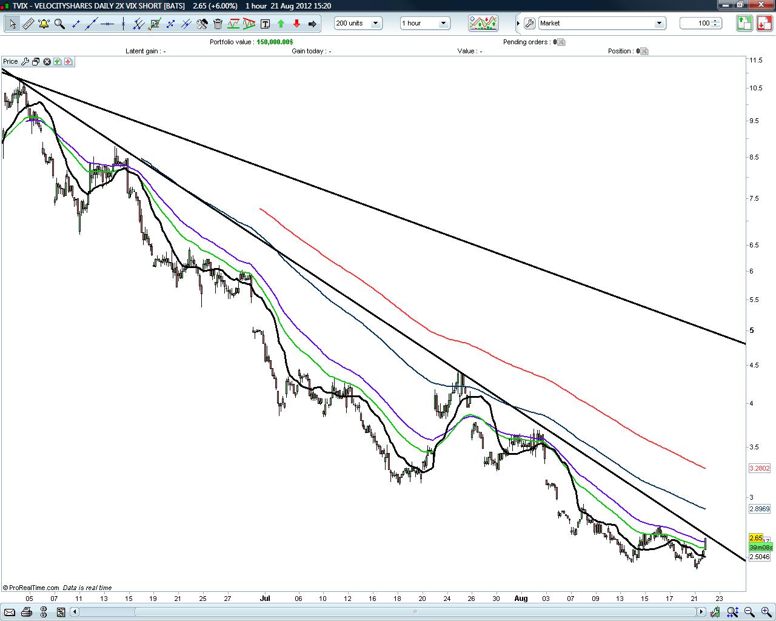Screen dimensions: 776x621
Task: Open the checklist indicator tool icon
Action: [155, 24]
